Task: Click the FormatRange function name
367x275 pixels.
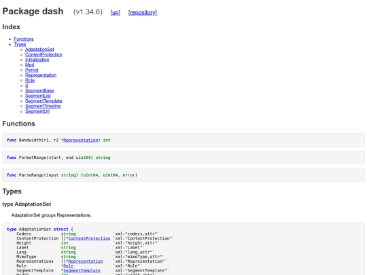Action: click(33, 158)
